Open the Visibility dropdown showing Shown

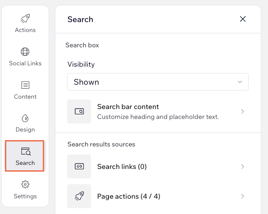point(158,82)
